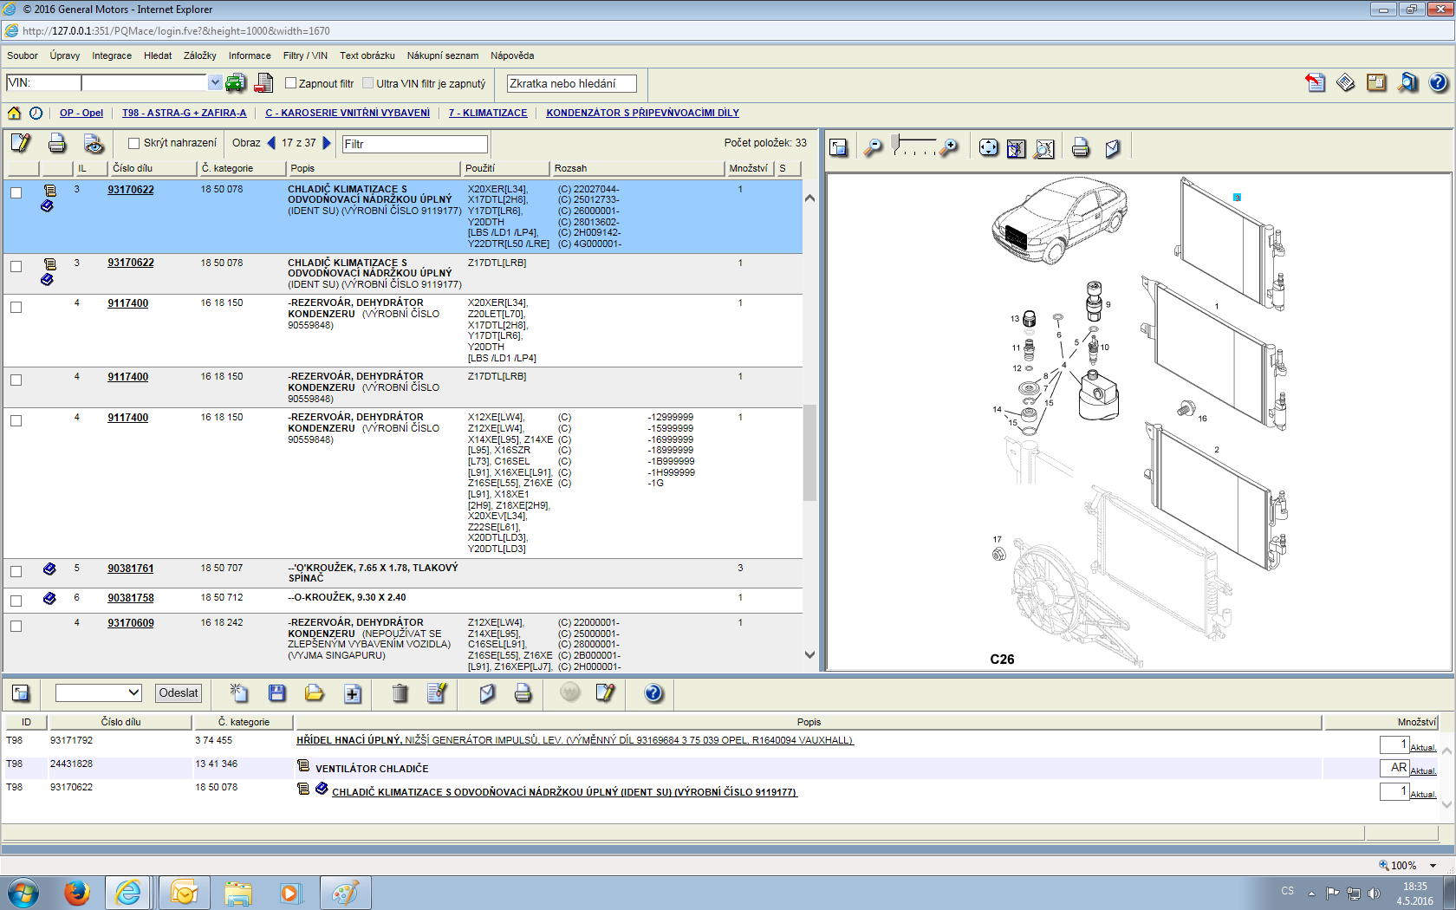Enable the Zapnout filtr checkbox
1456x910 pixels.
coord(291,83)
